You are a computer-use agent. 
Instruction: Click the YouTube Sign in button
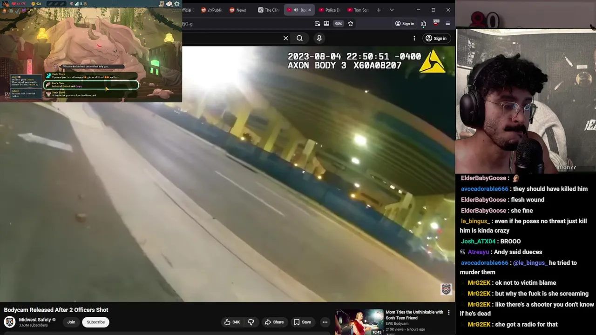(436, 38)
